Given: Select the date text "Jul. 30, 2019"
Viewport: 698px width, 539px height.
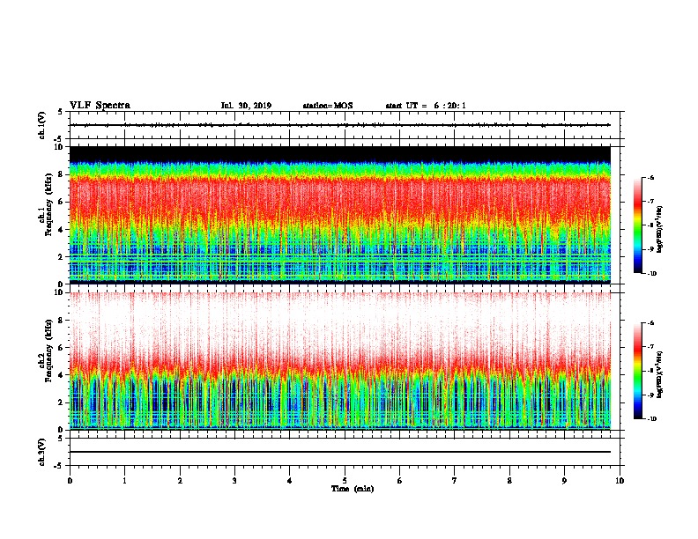Looking at the screenshot, I should click(246, 106).
